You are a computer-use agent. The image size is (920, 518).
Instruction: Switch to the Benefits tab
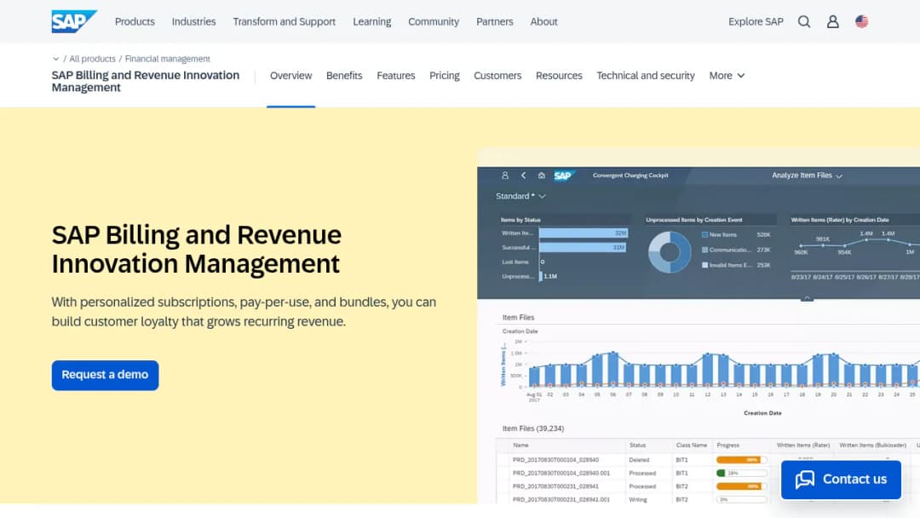click(344, 76)
